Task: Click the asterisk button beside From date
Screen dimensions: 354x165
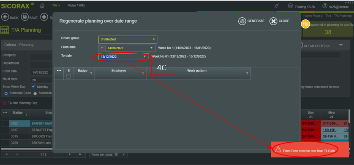Action: [102, 48]
